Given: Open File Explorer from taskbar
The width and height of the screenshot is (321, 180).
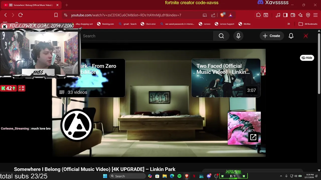Looking at the screenshot, I should click(x=165, y=176).
